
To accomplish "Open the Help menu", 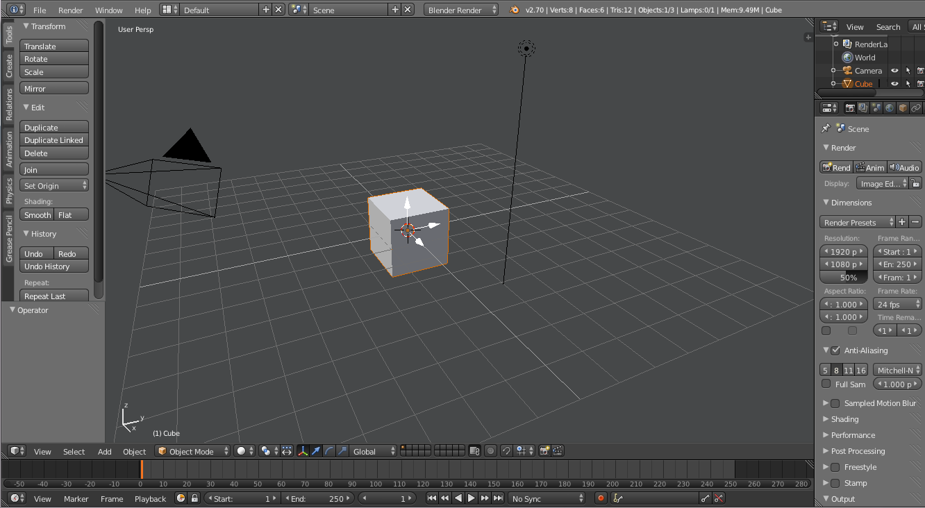I will click(142, 10).
